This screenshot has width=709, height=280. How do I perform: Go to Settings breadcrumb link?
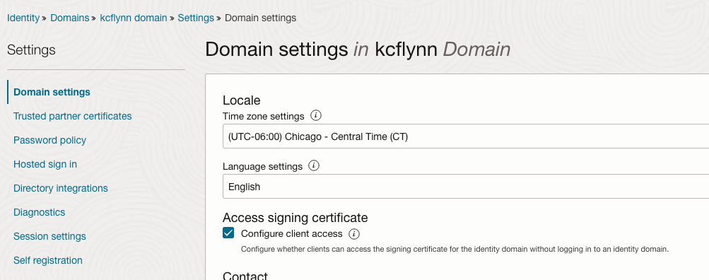[x=196, y=18]
